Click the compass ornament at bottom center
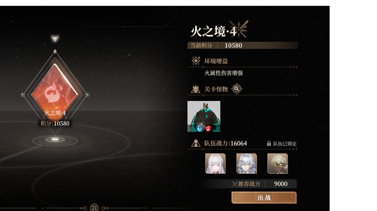This screenshot has height=211, width=377. 94,208
